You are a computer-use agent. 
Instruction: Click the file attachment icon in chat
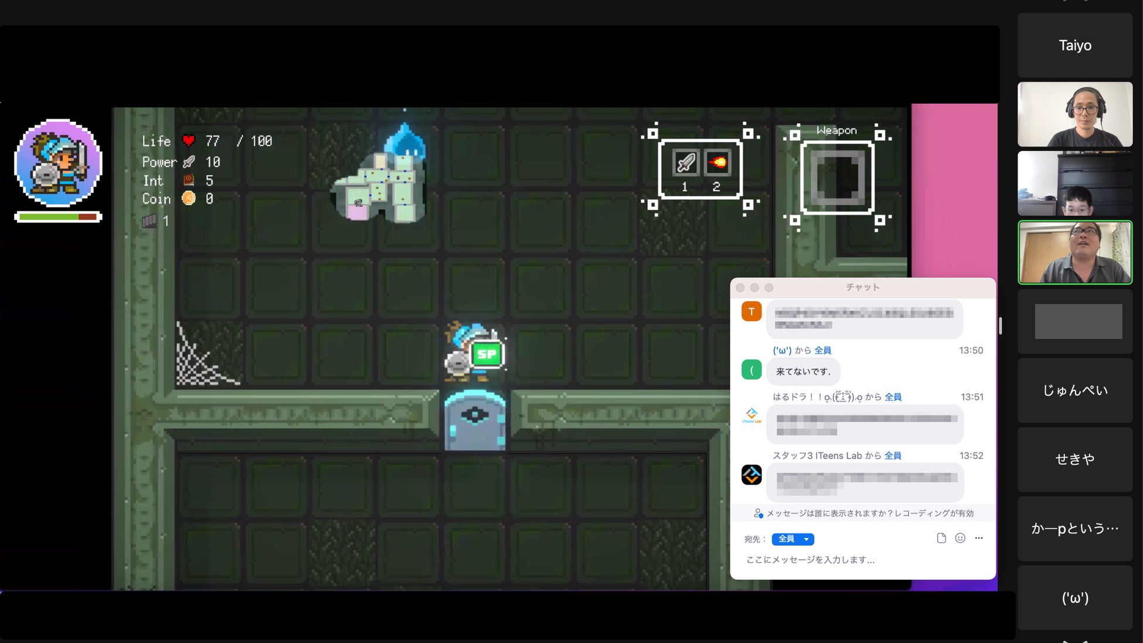[x=941, y=538]
